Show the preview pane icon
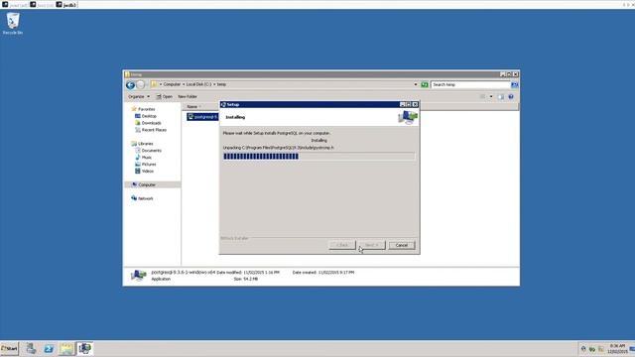 pos(501,97)
